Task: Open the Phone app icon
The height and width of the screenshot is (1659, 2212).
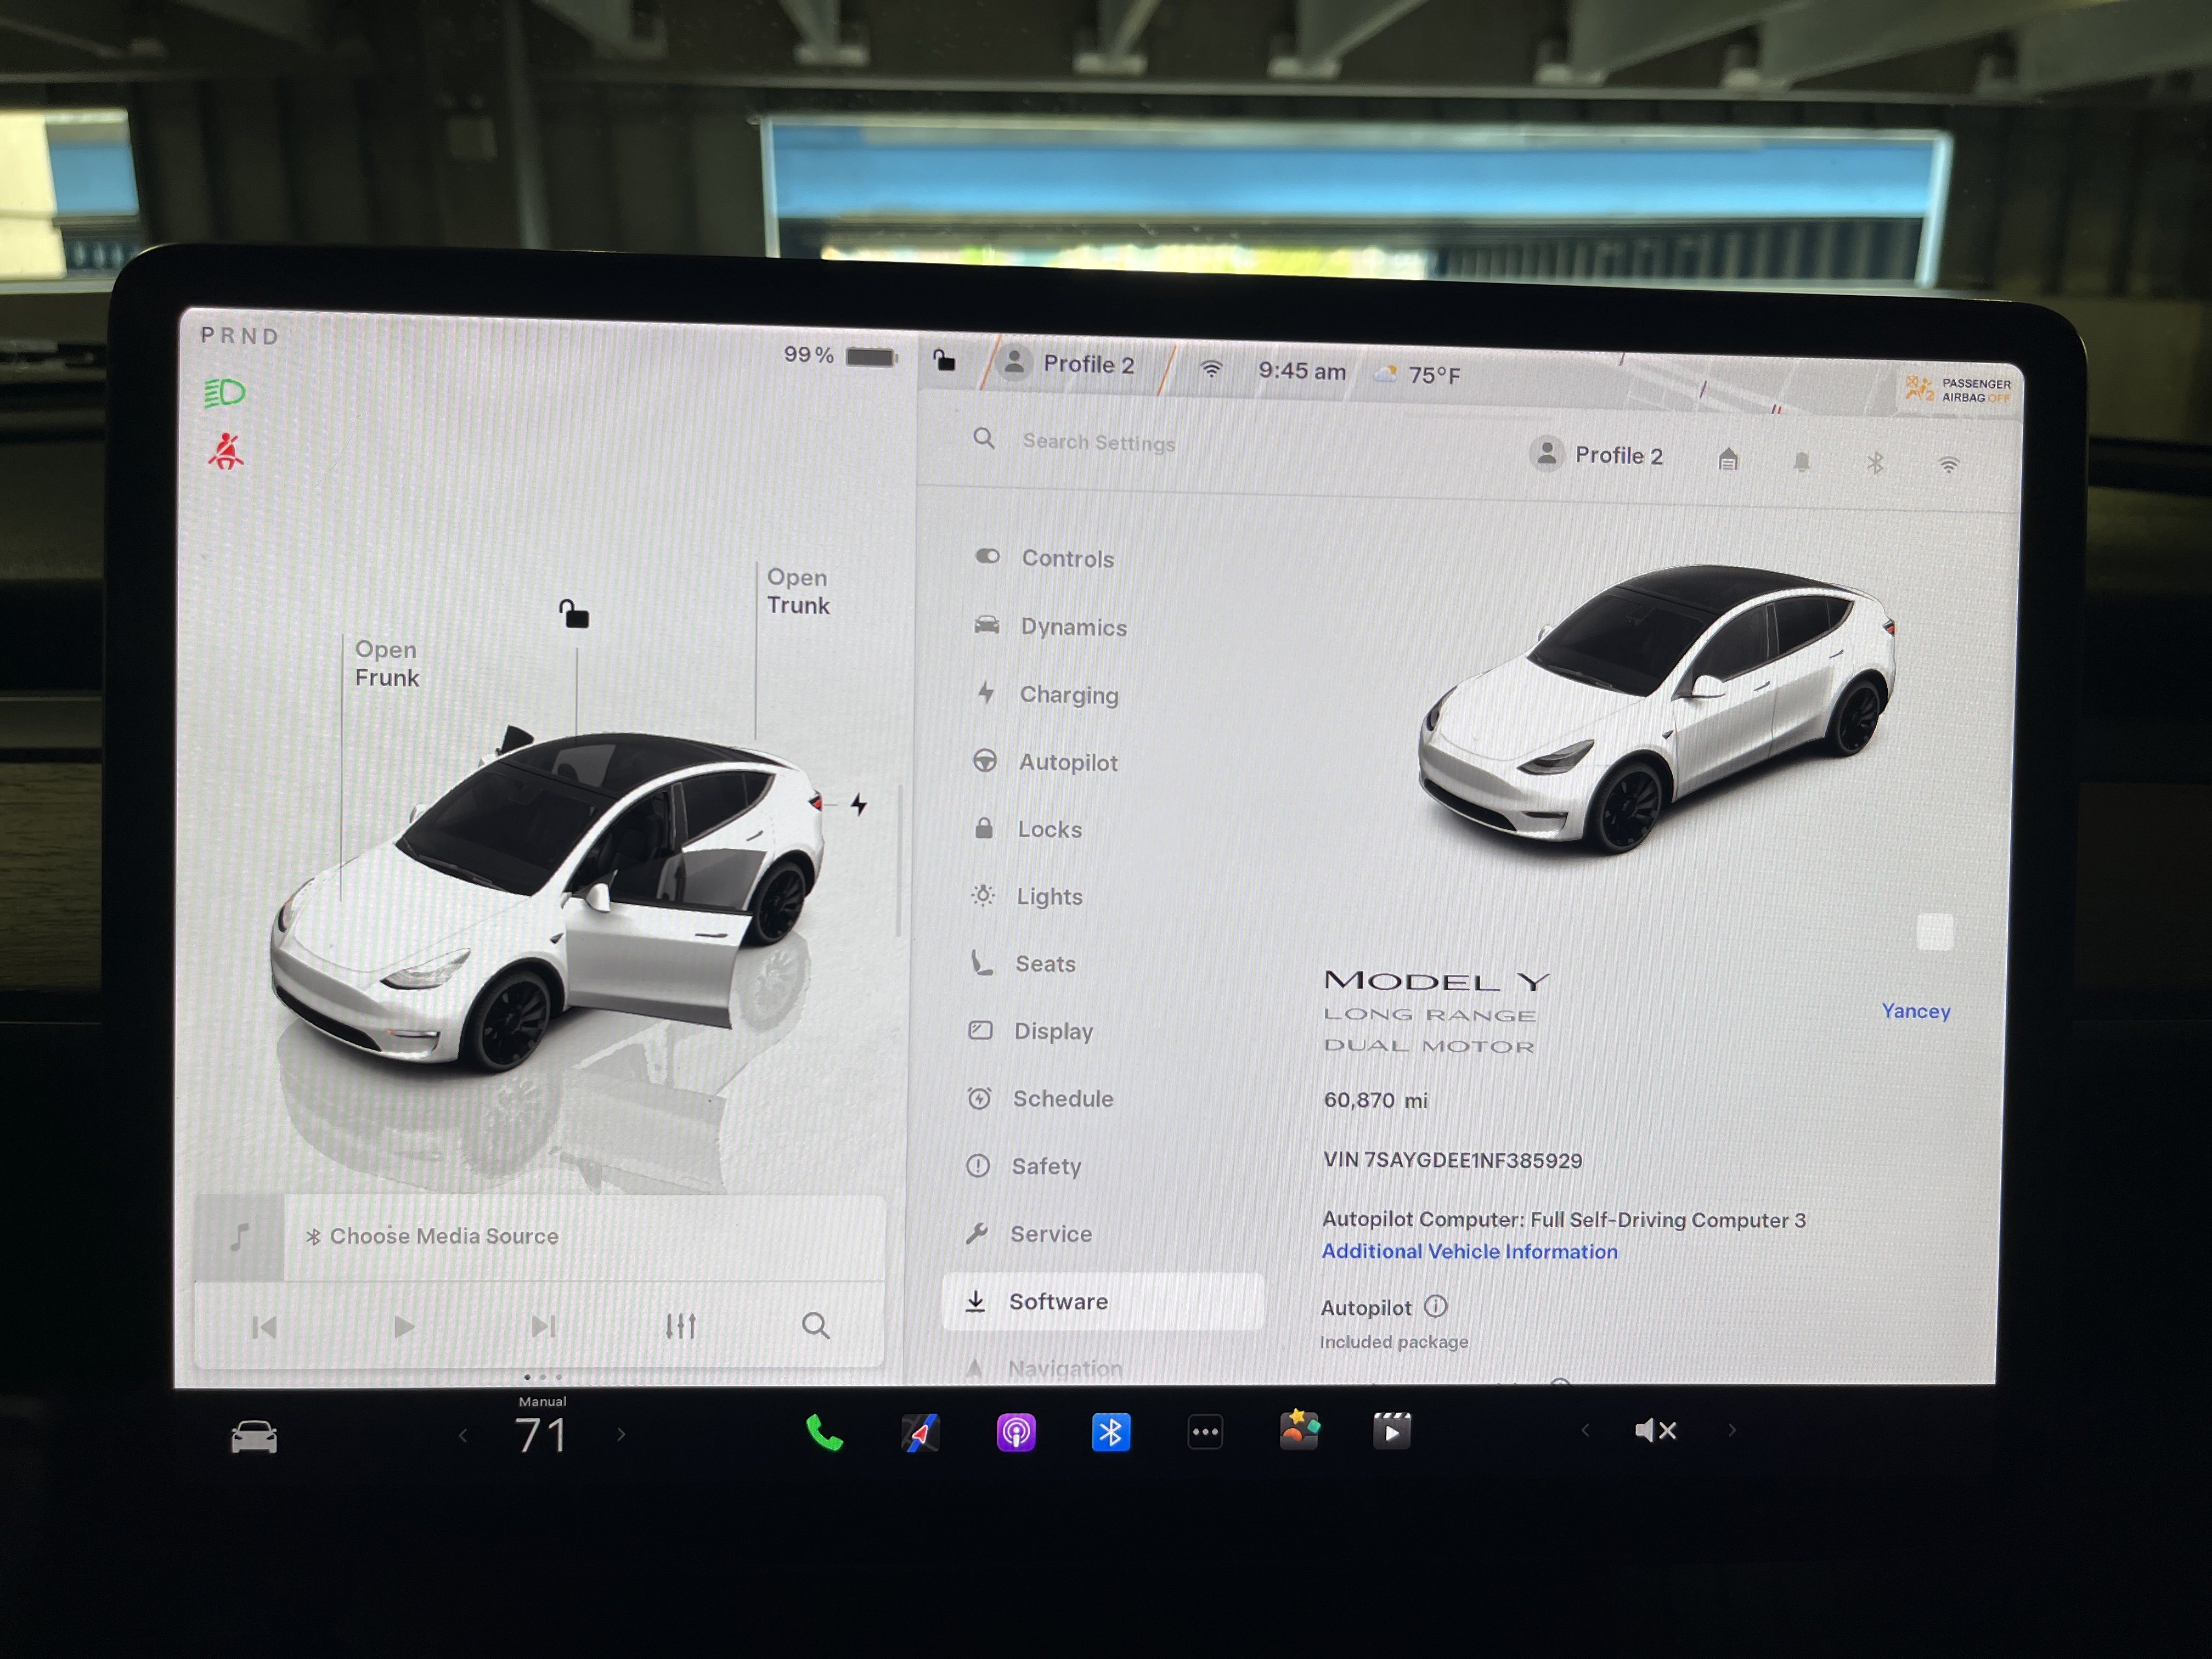Action: tap(824, 1433)
